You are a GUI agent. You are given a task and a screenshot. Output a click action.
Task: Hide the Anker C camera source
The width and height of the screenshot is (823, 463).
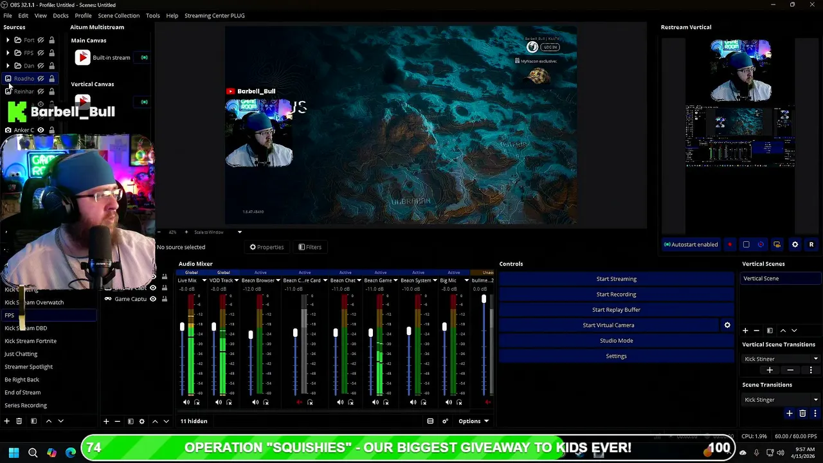tap(41, 130)
